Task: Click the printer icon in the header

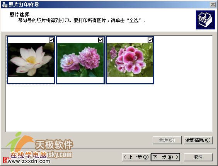Action: [205, 20]
